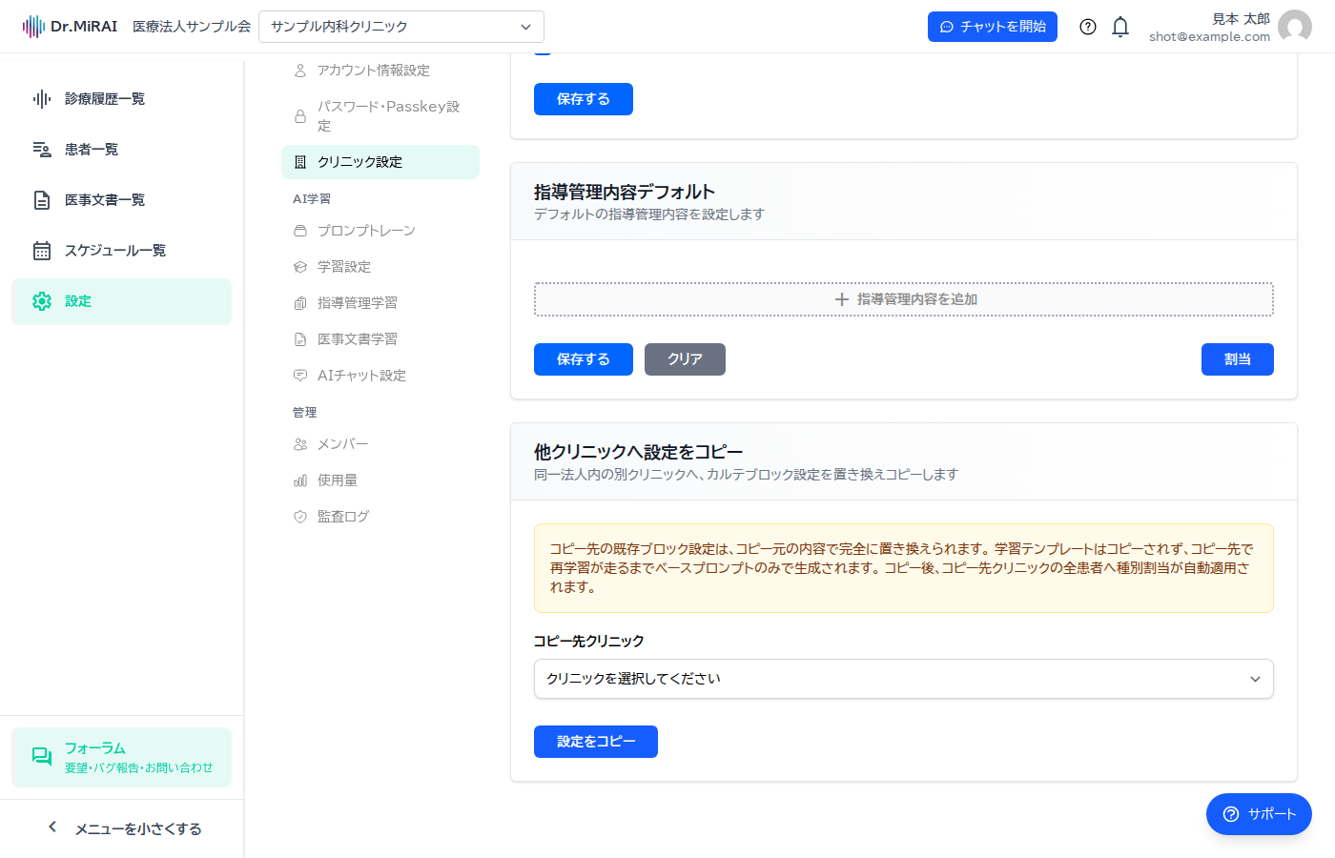Click the graduation cap icon for 学習設定
Viewport: 1335px width, 858px height.
(300, 267)
